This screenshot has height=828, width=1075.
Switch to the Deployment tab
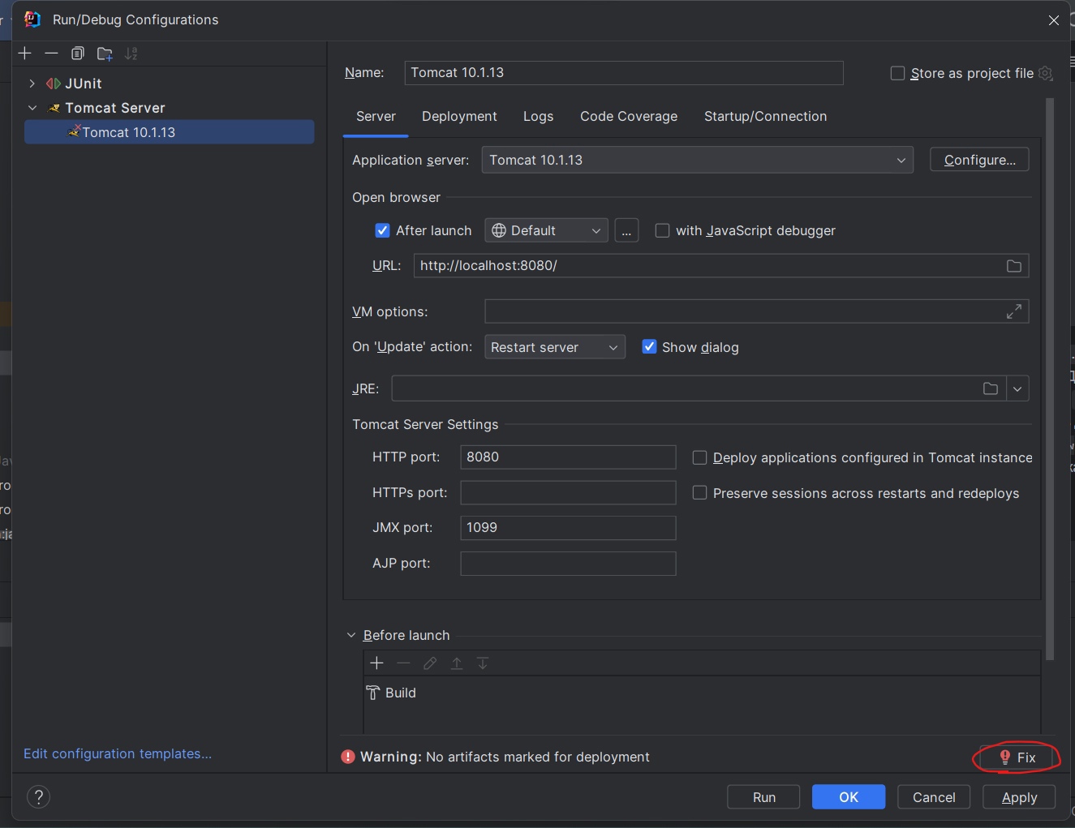pyautogui.click(x=459, y=116)
